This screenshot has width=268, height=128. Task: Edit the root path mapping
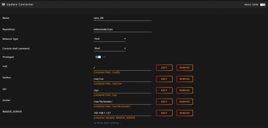(x=164, y=68)
